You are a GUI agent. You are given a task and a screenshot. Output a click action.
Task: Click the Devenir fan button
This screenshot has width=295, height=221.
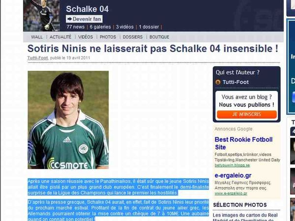pos(84,19)
